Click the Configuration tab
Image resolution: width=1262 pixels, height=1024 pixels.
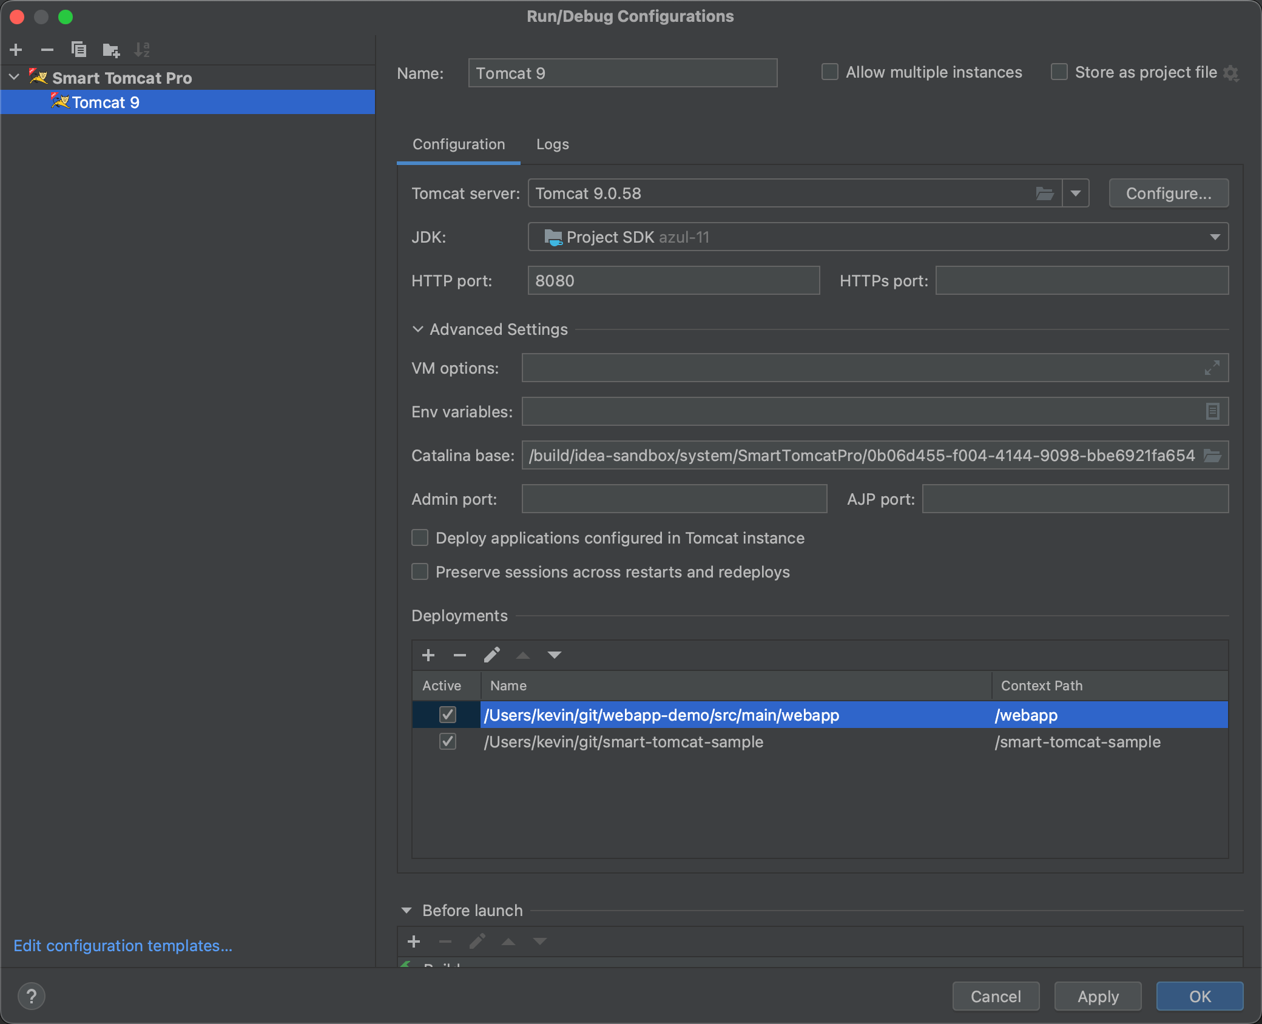click(457, 144)
